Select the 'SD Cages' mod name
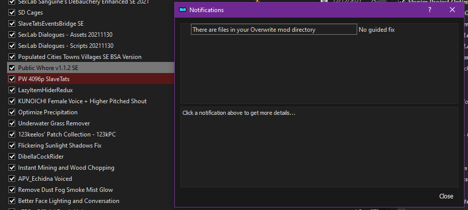This screenshot has width=468, height=210. coord(30,13)
